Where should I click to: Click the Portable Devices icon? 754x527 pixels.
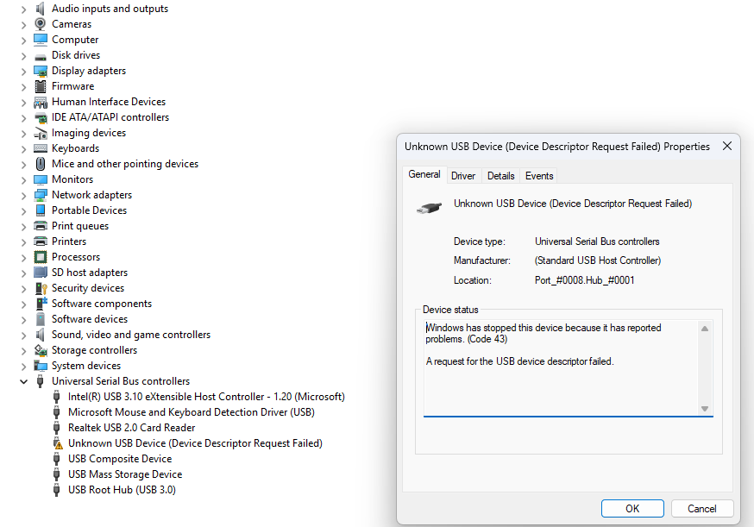click(41, 210)
